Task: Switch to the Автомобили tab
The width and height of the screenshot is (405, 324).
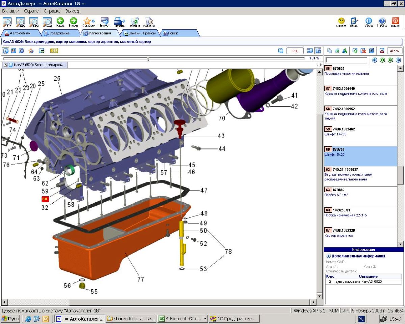Action: click(20, 33)
